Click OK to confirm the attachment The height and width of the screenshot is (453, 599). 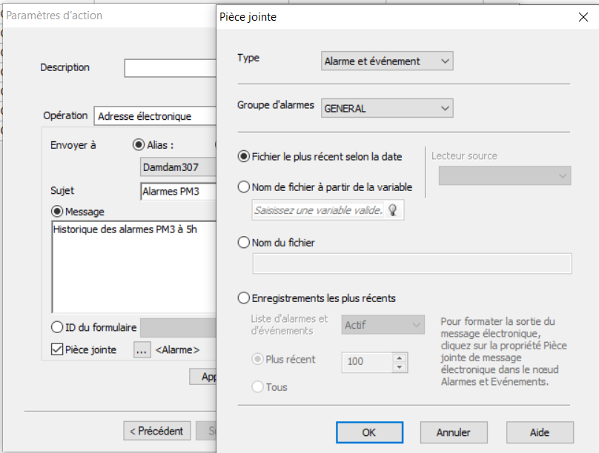[369, 432]
